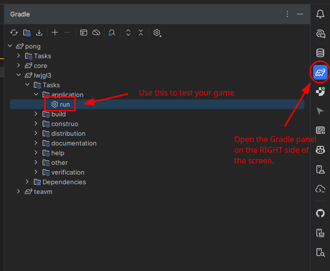Open App Inspection sidebar icon
Screen dimensions: 330x271
[320, 252]
